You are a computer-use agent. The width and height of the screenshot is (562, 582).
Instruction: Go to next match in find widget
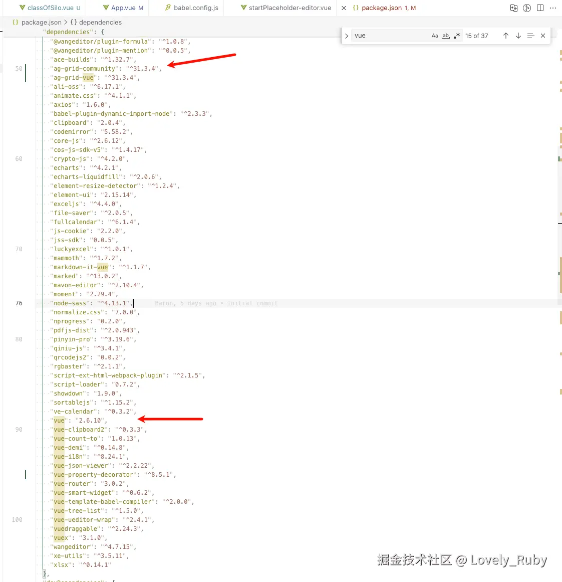click(x=518, y=36)
